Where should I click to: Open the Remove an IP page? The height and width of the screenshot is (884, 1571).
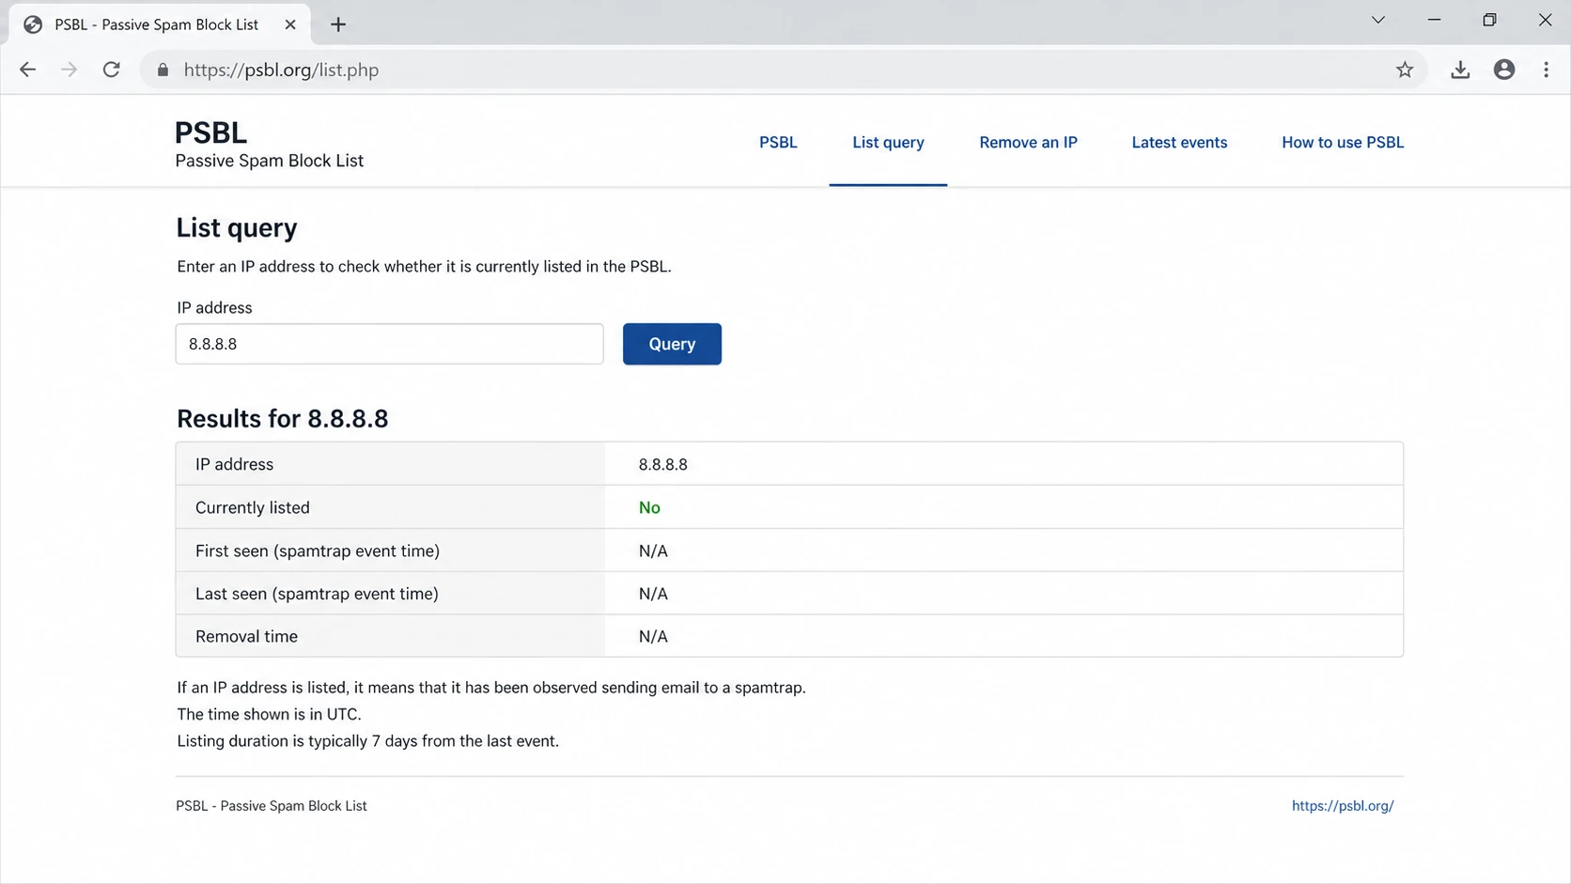1028,143
